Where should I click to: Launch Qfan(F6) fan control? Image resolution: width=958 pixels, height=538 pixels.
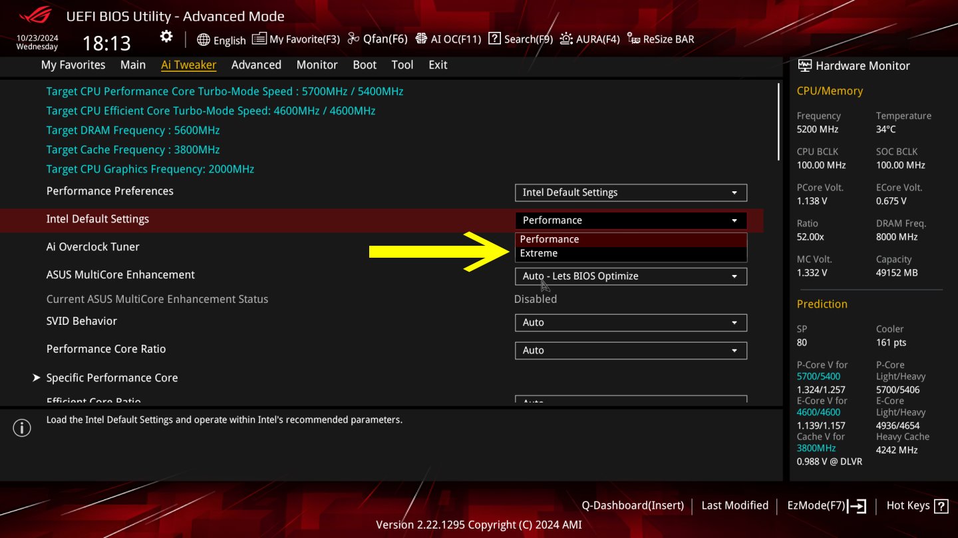[377, 39]
